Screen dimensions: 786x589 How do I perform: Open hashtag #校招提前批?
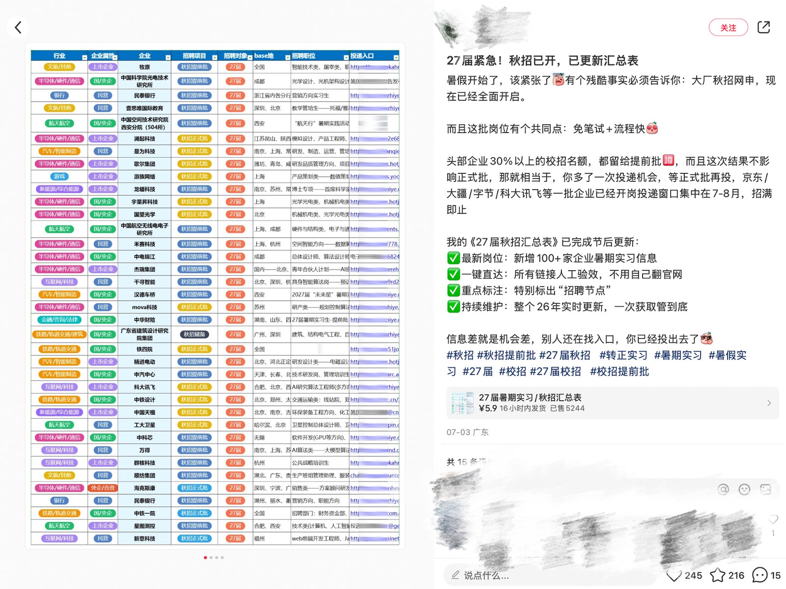click(x=619, y=371)
